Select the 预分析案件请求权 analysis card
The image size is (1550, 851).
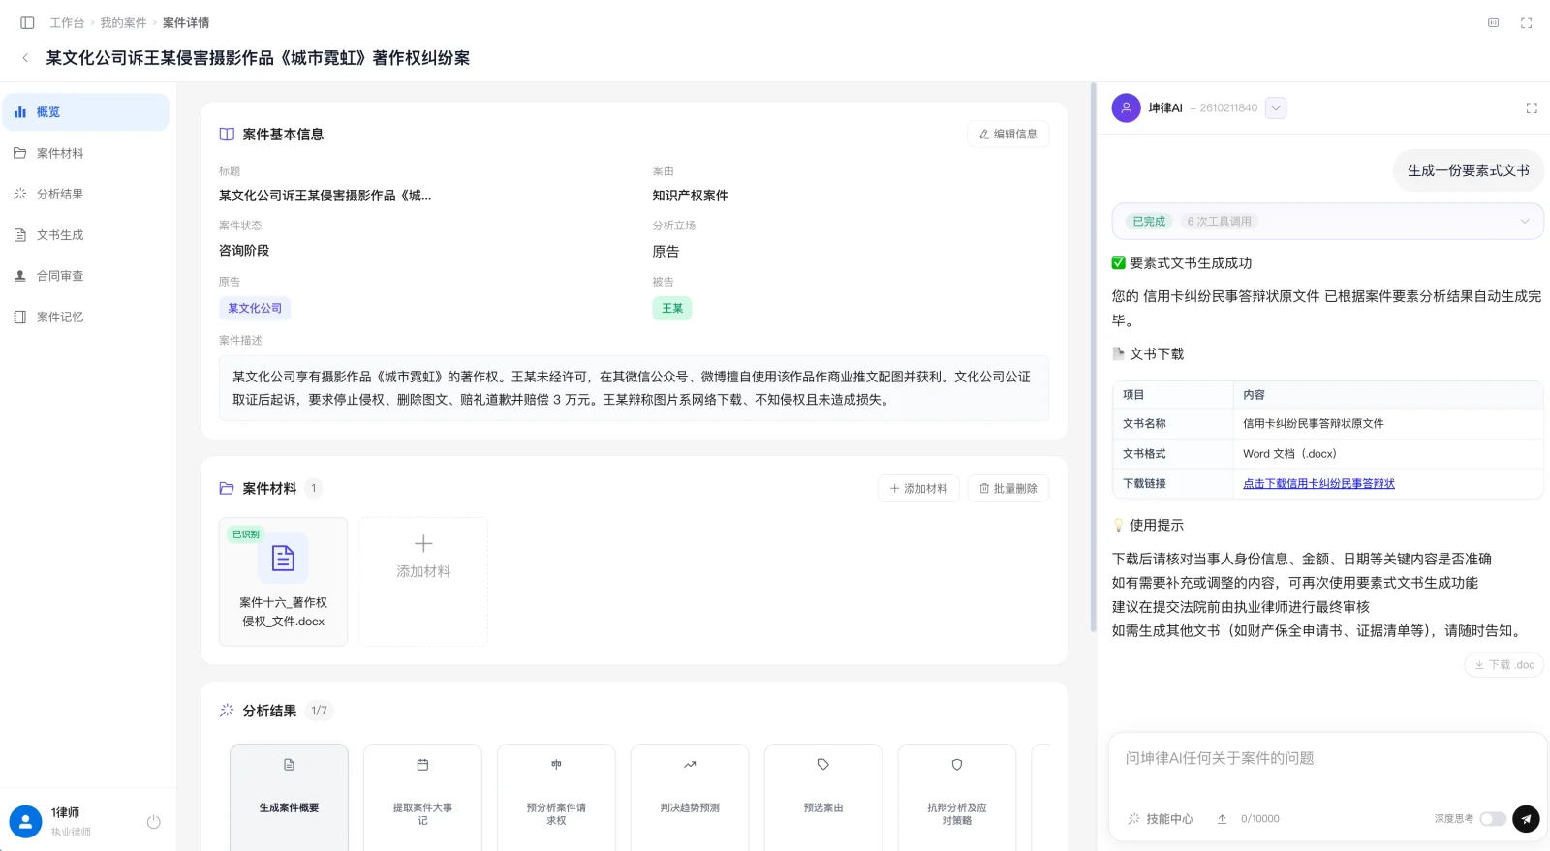(x=556, y=798)
